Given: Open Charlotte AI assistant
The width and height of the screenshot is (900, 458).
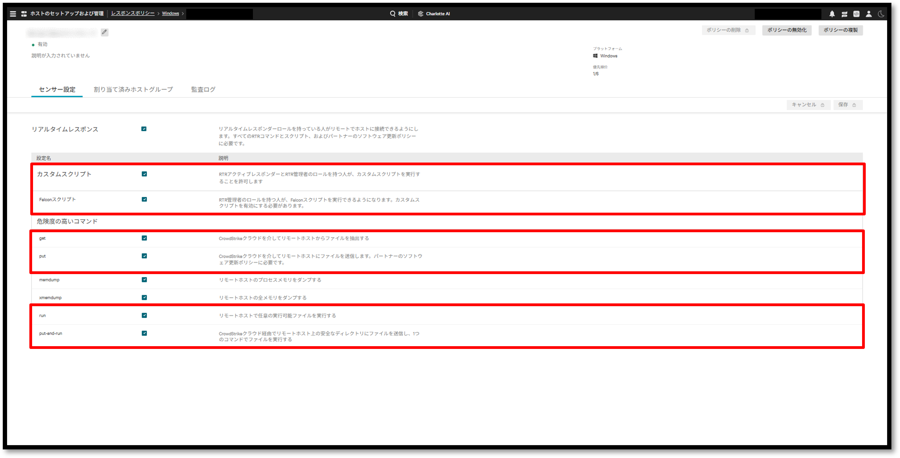Looking at the screenshot, I should 434,14.
